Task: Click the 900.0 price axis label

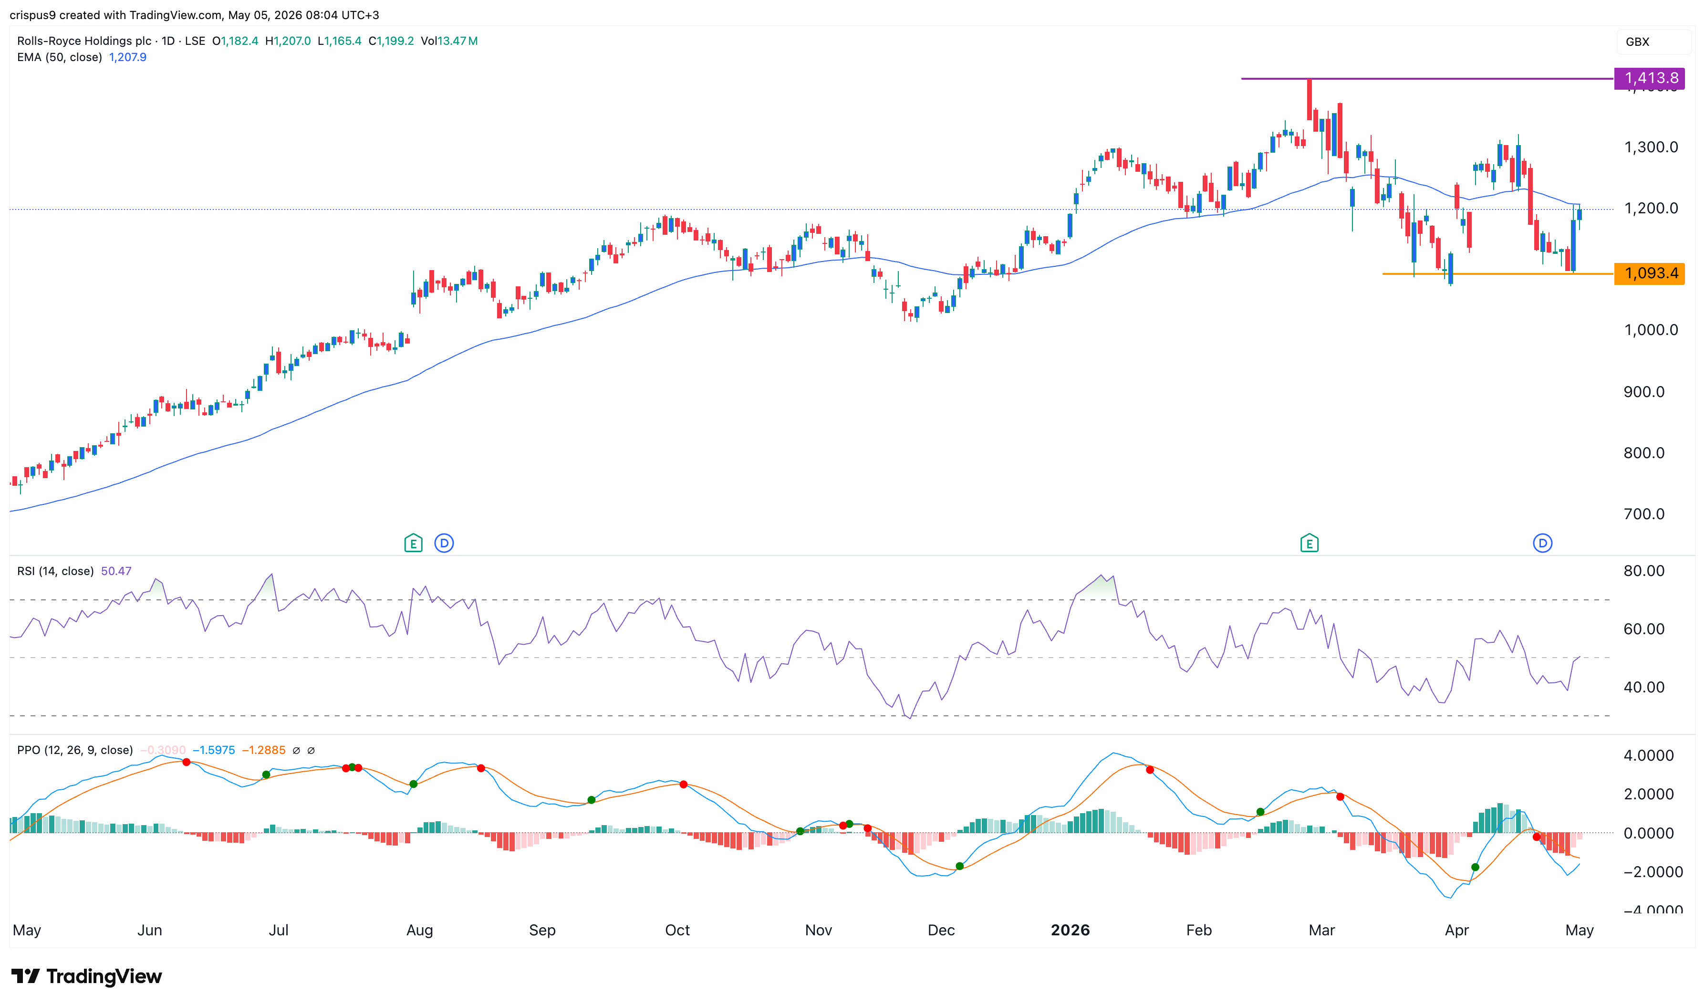Action: coord(1644,392)
